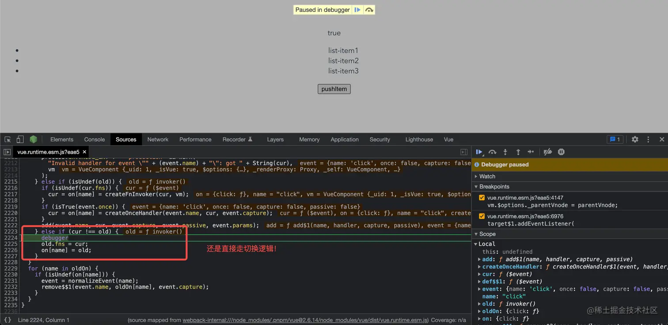Open the Security tab

(380, 140)
